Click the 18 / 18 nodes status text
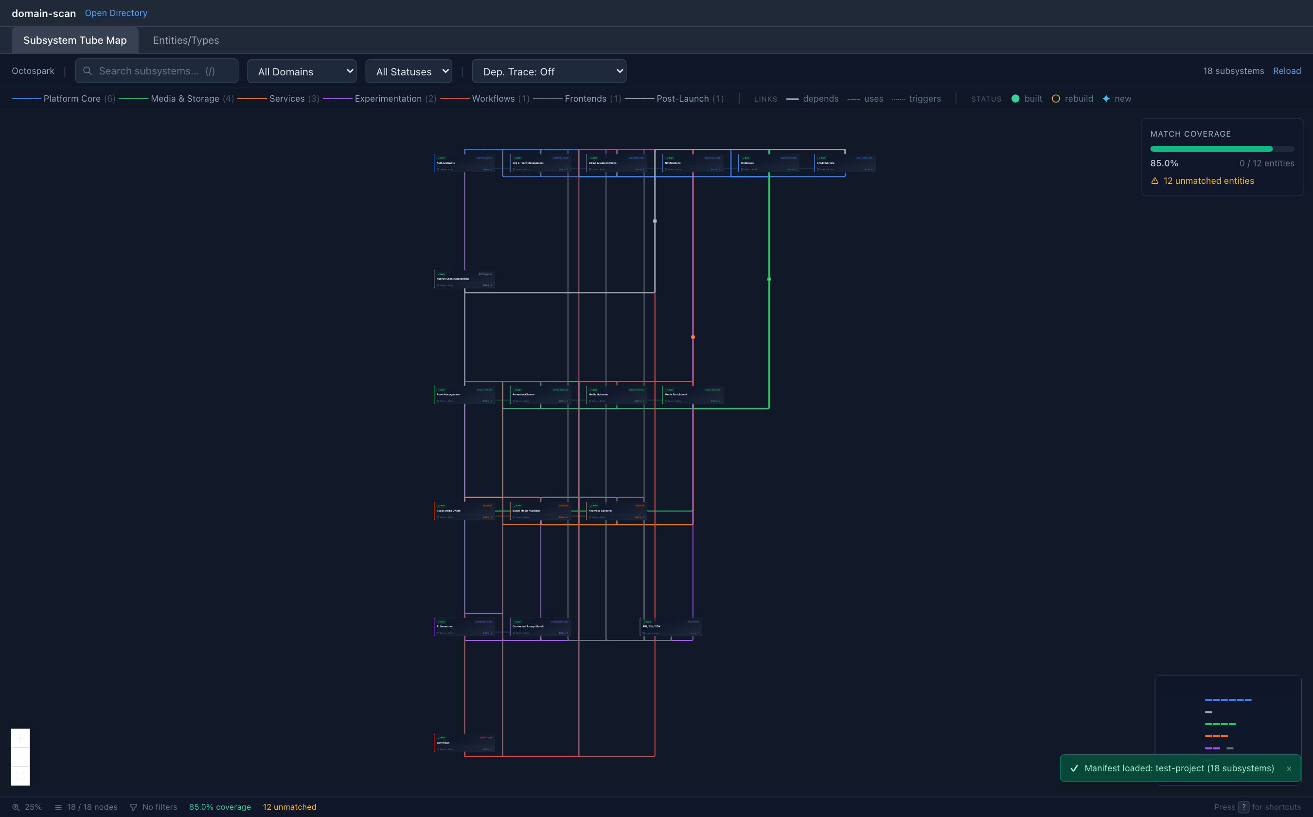Screen dimensions: 1313x817 pos(92,807)
